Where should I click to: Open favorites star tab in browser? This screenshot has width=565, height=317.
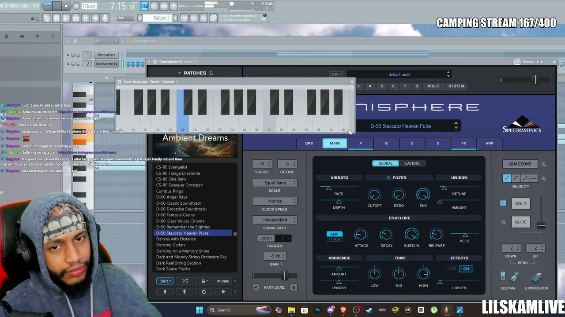[x=37, y=36]
